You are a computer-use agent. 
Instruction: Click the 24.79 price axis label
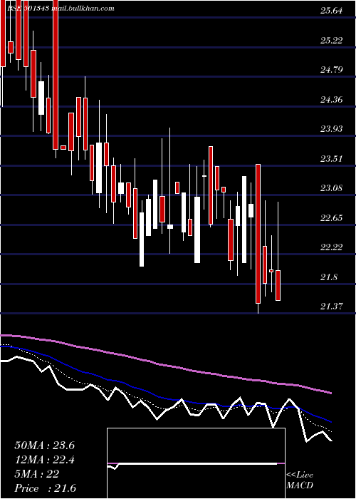[332, 70]
